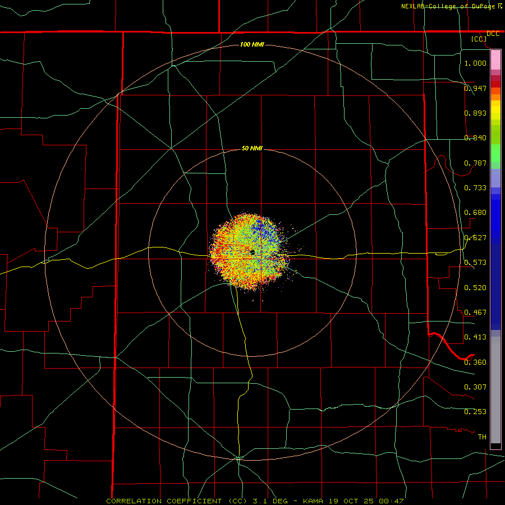Click the [CC] legend unit label
The height and width of the screenshot is (505, 505).
[x=479, y=39]
